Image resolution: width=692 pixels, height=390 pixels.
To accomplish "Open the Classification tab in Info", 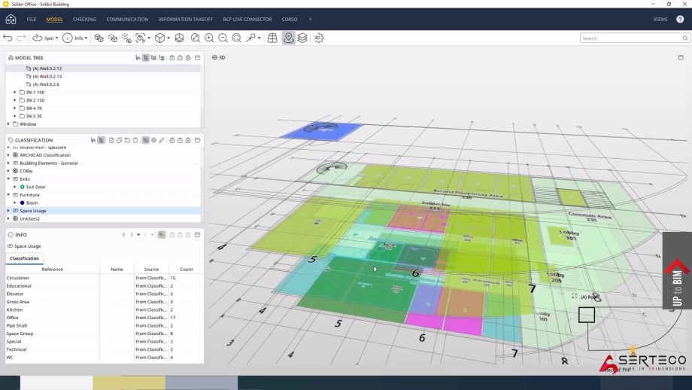I will tap(24, 258).
